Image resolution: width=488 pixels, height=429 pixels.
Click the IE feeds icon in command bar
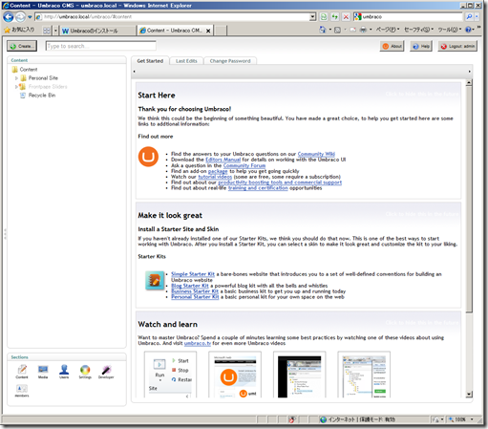[x=337, y=30]
